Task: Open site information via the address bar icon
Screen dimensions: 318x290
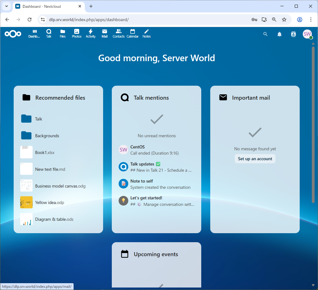Action: pyautogui.click(x=42, y=19)
